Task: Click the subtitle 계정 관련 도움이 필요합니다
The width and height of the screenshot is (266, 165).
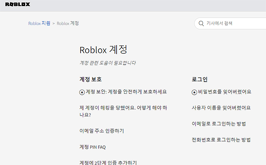Action: (107, 63)
